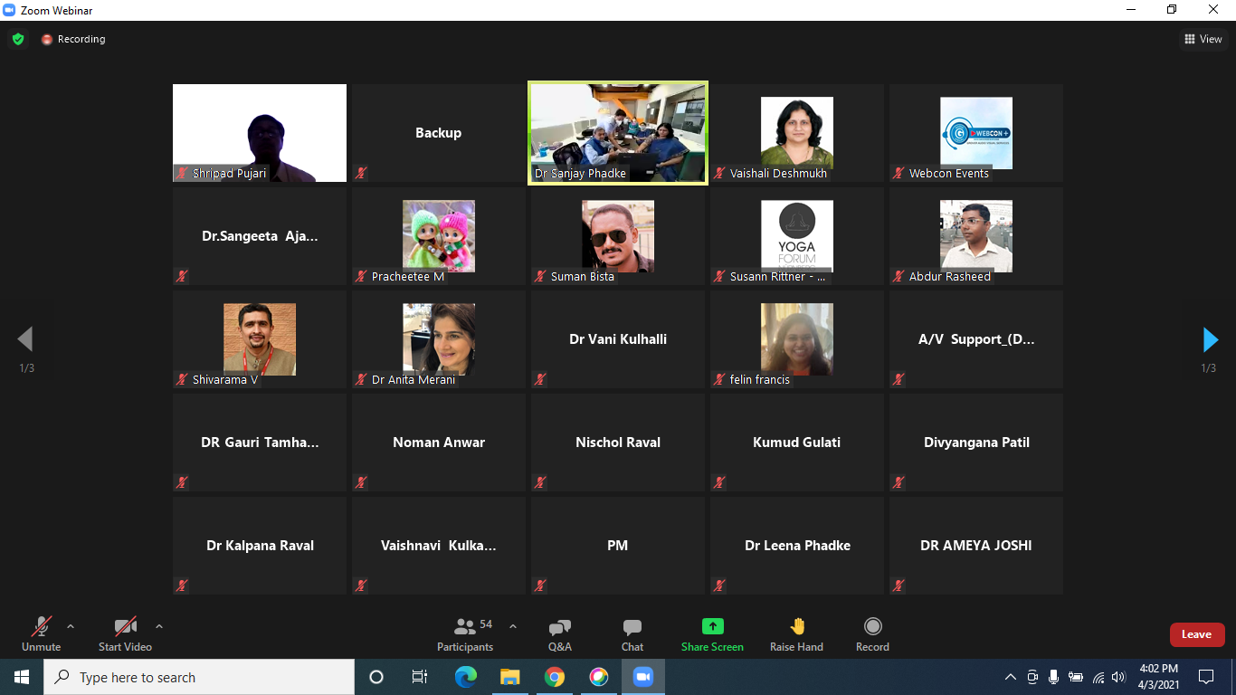
Task: Expand the arrow next to Participants
Action: click(513, 625)
